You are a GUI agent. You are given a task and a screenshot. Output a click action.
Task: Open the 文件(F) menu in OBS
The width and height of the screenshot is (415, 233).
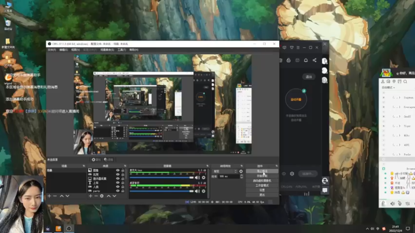[x=51, y=50]
